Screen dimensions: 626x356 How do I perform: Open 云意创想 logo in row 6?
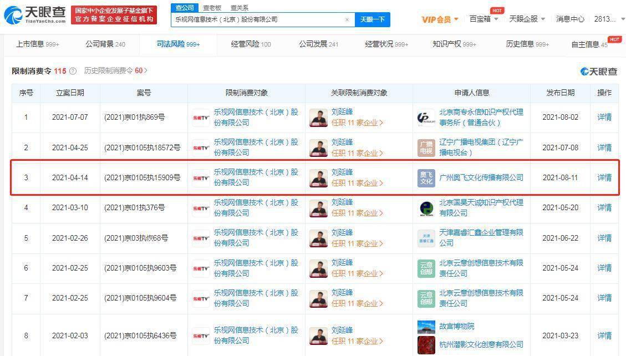pos(426,268)
